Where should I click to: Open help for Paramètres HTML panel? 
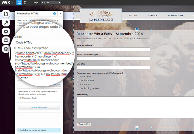54,14
